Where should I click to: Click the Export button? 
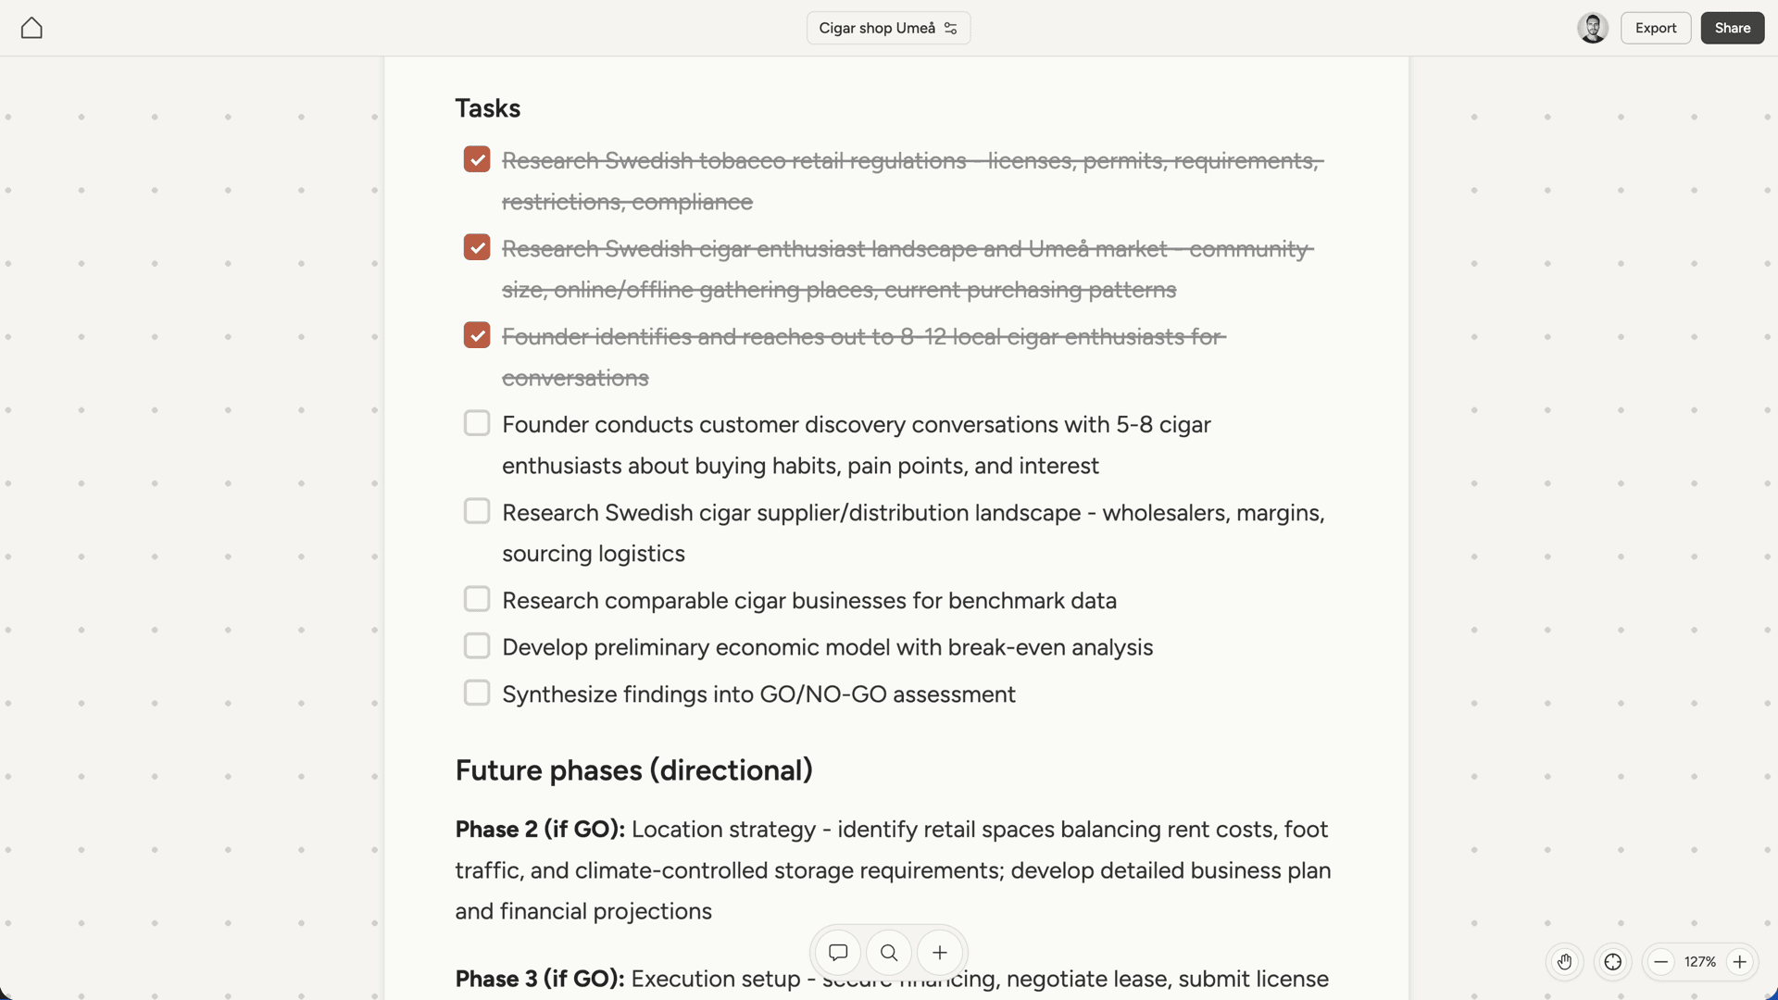pos(1656,28)
